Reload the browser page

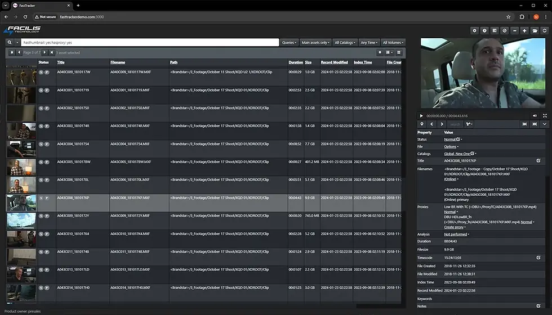[x=25, y=16]
